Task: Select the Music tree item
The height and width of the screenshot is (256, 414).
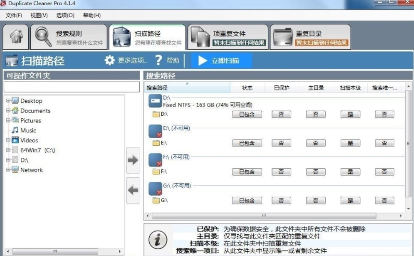Action: (x=28, y=130)
